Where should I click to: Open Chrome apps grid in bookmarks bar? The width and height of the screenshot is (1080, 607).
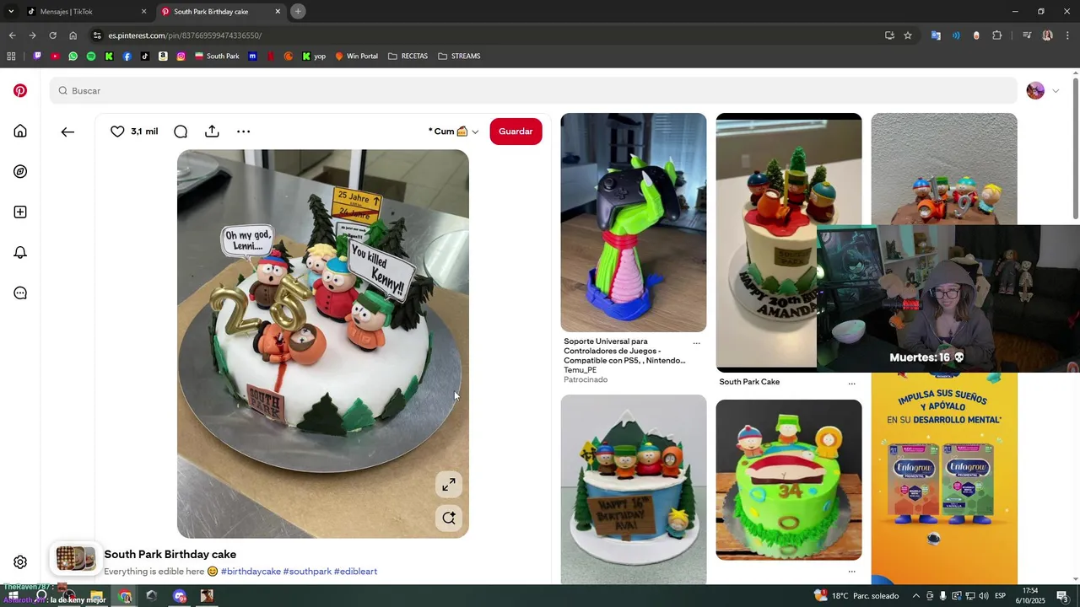pos(11,56)
